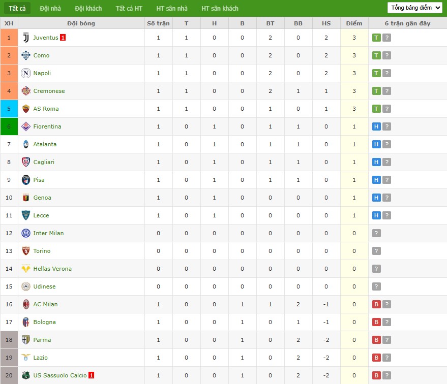Click the US Sassuolo Calcio link
Image resolution: width=447 pixels, height=384 pixels.
tap(59, 375)
